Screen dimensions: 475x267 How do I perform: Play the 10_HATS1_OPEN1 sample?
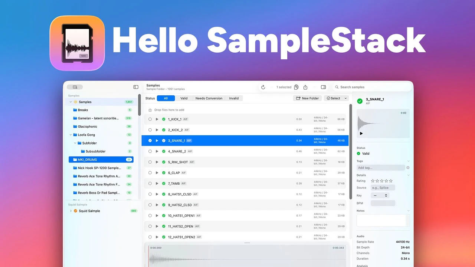(x=157, y=215)
